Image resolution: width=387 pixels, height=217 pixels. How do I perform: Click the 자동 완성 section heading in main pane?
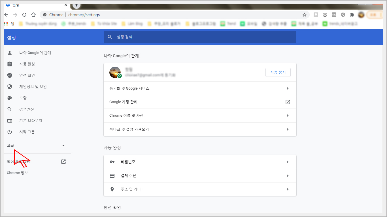[112, 148]
